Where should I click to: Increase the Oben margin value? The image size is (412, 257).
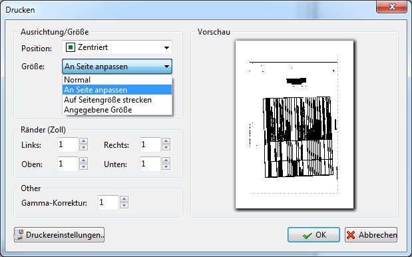coord(84,160)
